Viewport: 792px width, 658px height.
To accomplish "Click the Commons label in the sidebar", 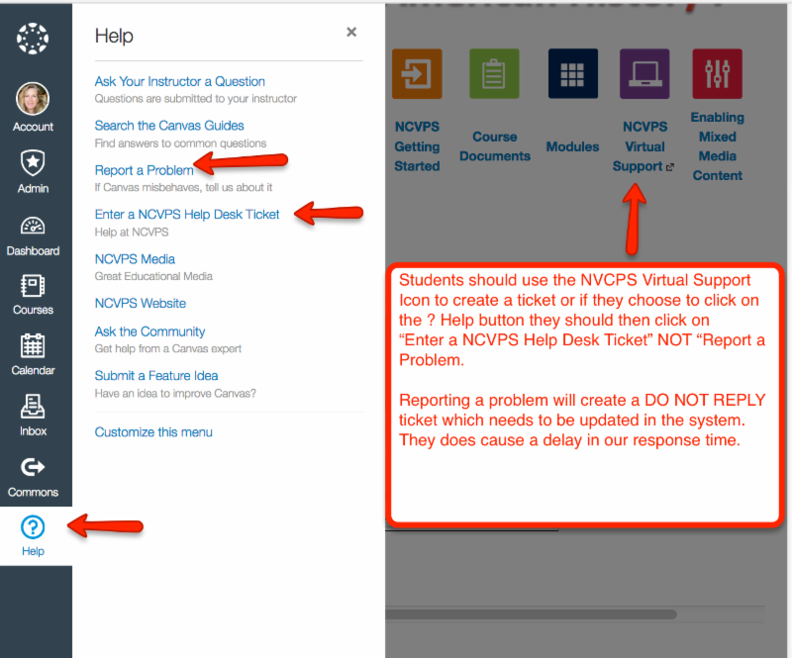I will click(33, 493).
